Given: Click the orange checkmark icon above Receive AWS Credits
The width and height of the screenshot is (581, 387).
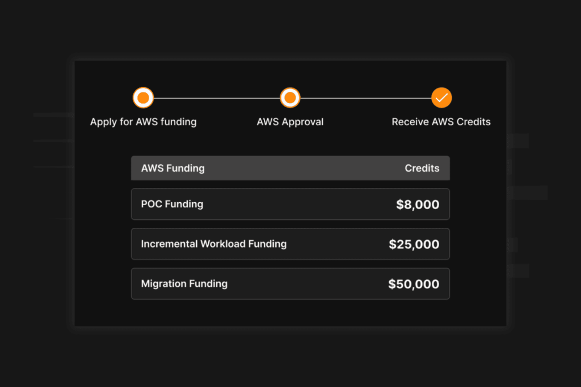Looking at the screenshot, I should pos(441,98).
